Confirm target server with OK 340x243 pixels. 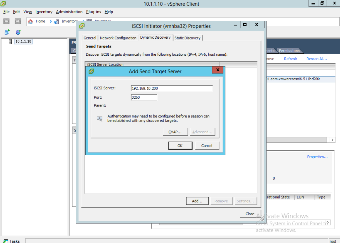click(x=180, y=145)
